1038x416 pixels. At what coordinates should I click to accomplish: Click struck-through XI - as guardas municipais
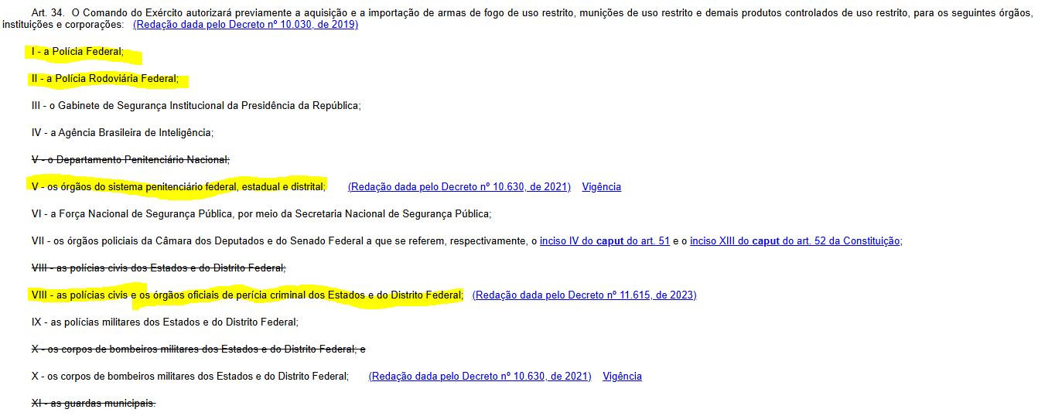[94, 404]
